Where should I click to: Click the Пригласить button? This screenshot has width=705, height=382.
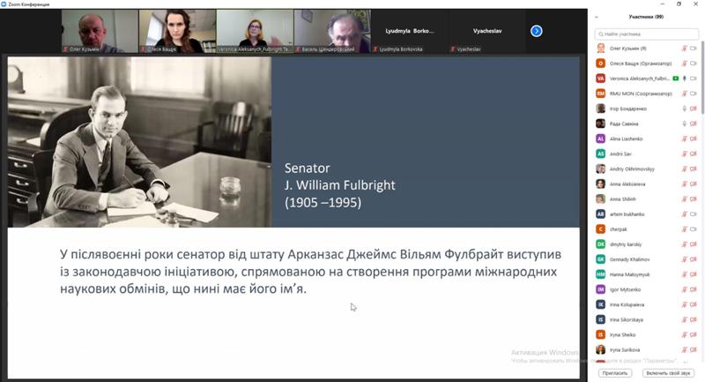[614, 373]
